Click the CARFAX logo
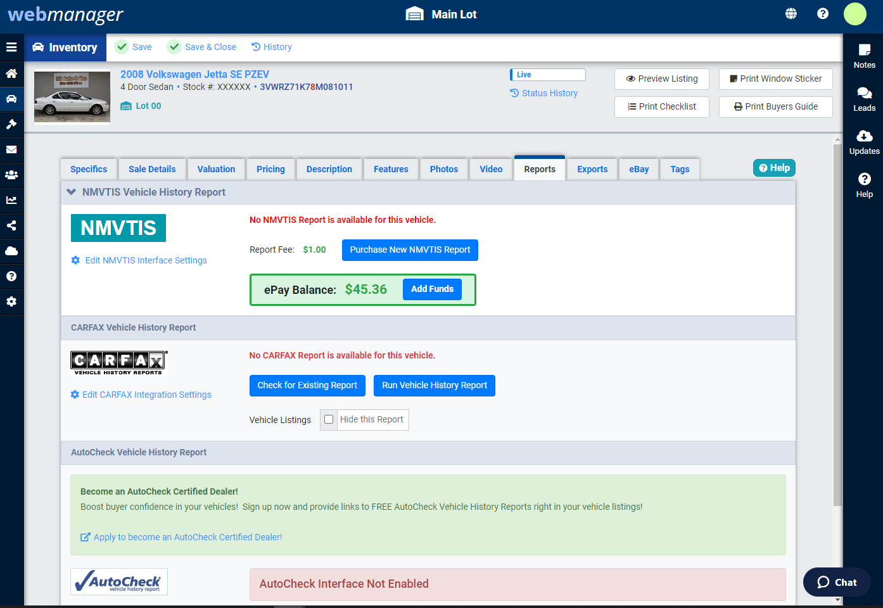 point(119,363)
